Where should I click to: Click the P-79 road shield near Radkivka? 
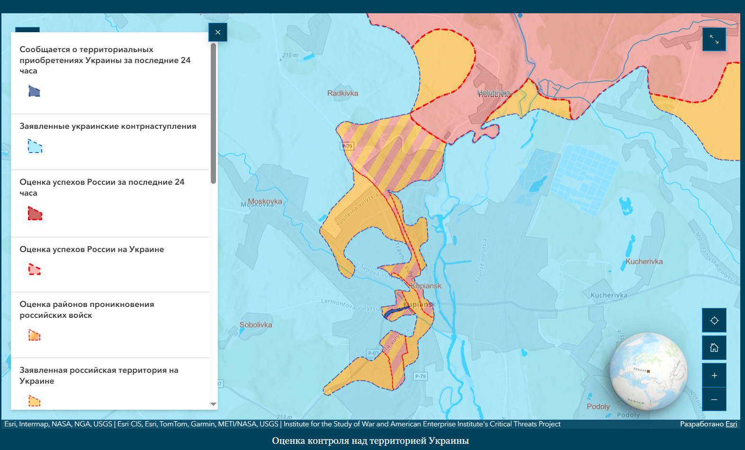pyautogui.click(x=348, y=146)
